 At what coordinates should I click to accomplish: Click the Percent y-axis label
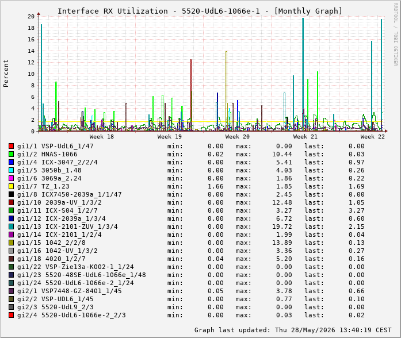[x=6, y=74]
